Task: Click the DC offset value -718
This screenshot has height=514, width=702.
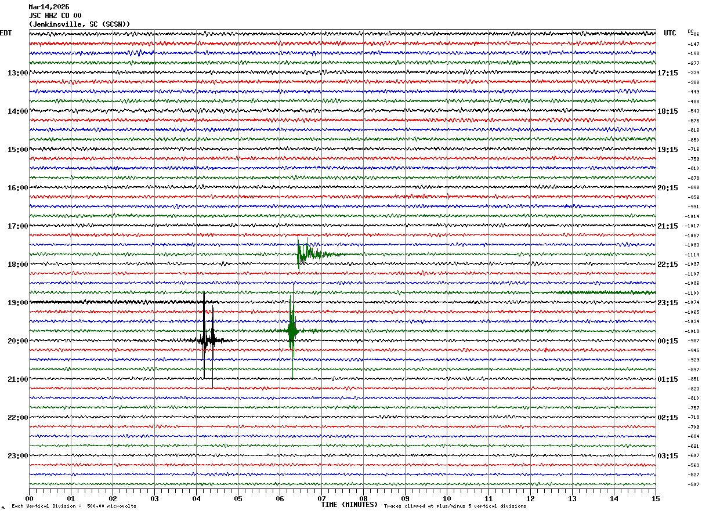Action: click(x=693, y=418)
